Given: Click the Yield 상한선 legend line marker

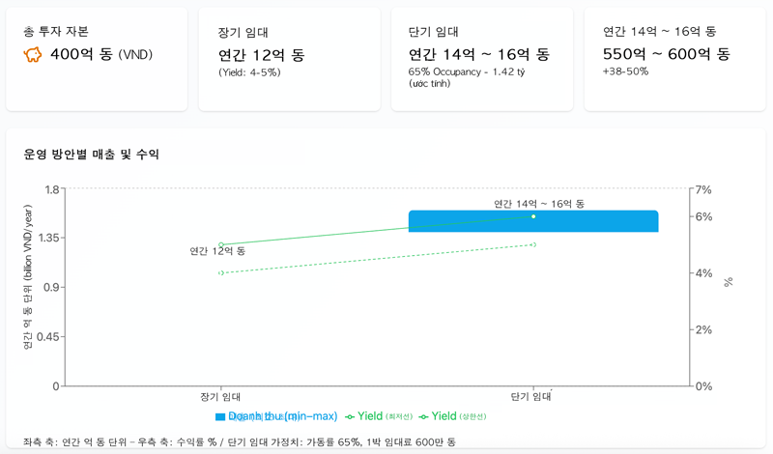Looking at the screenshot, I should [x=423, y=416].
